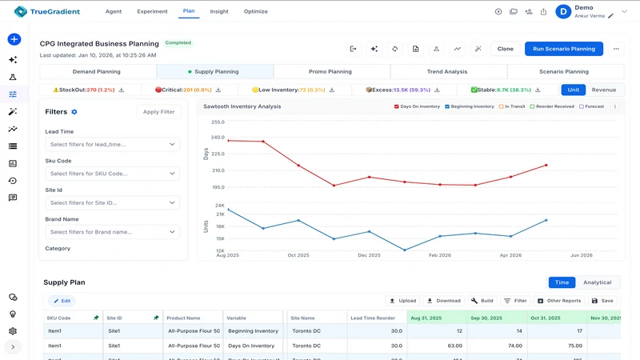
Task: Enable the Reorder Received checkbox
Action: (532, 106)
